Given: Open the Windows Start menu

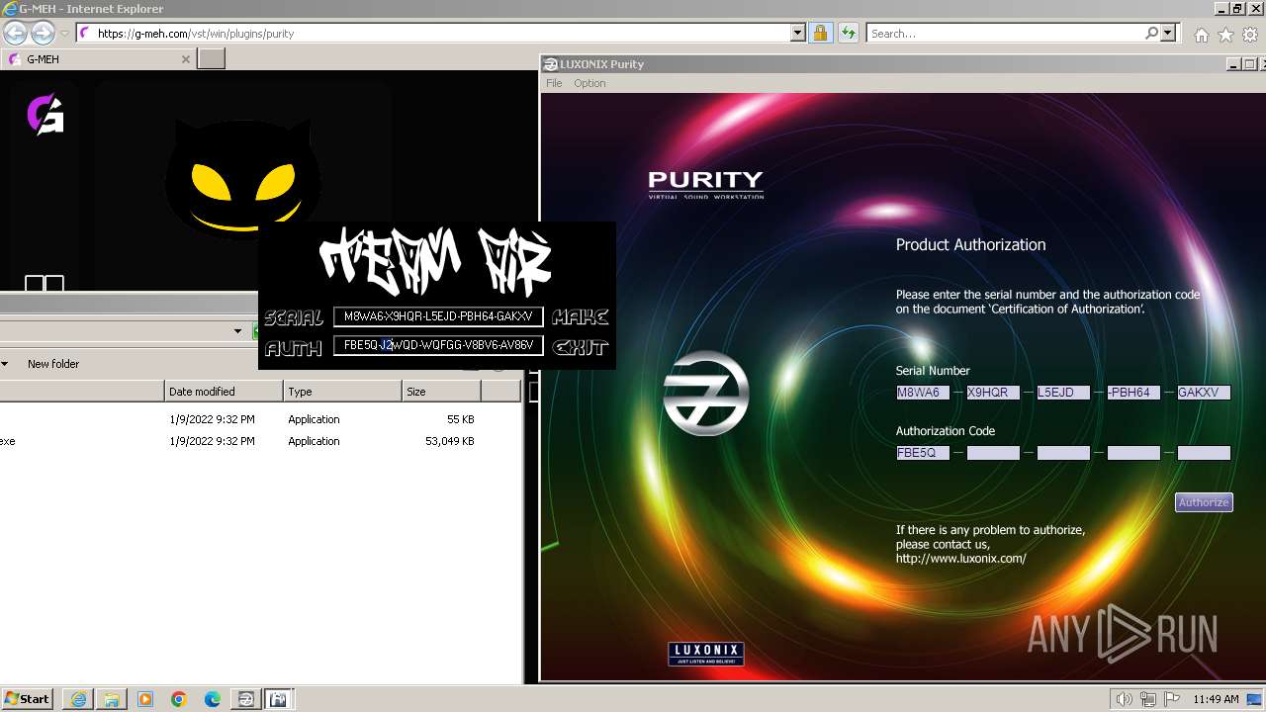Looking at the screenshot, I should pyautogui.click(x=28, y=699).
